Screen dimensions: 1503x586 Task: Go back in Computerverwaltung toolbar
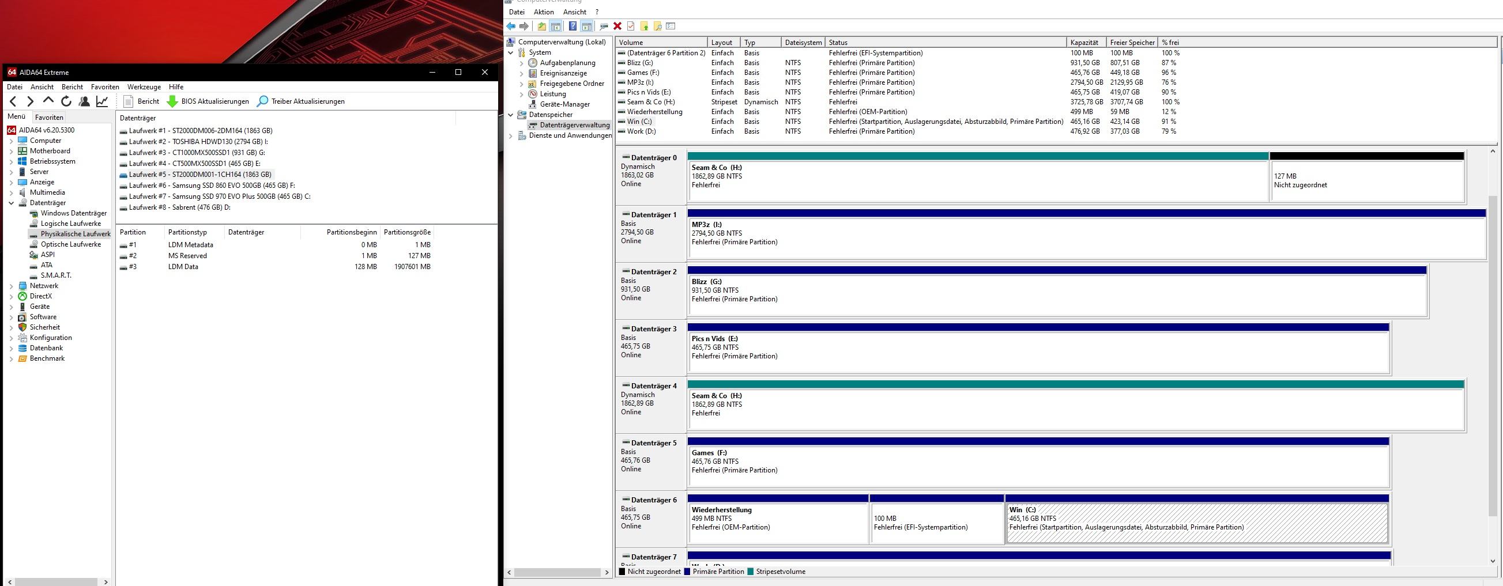pos(511,27)
